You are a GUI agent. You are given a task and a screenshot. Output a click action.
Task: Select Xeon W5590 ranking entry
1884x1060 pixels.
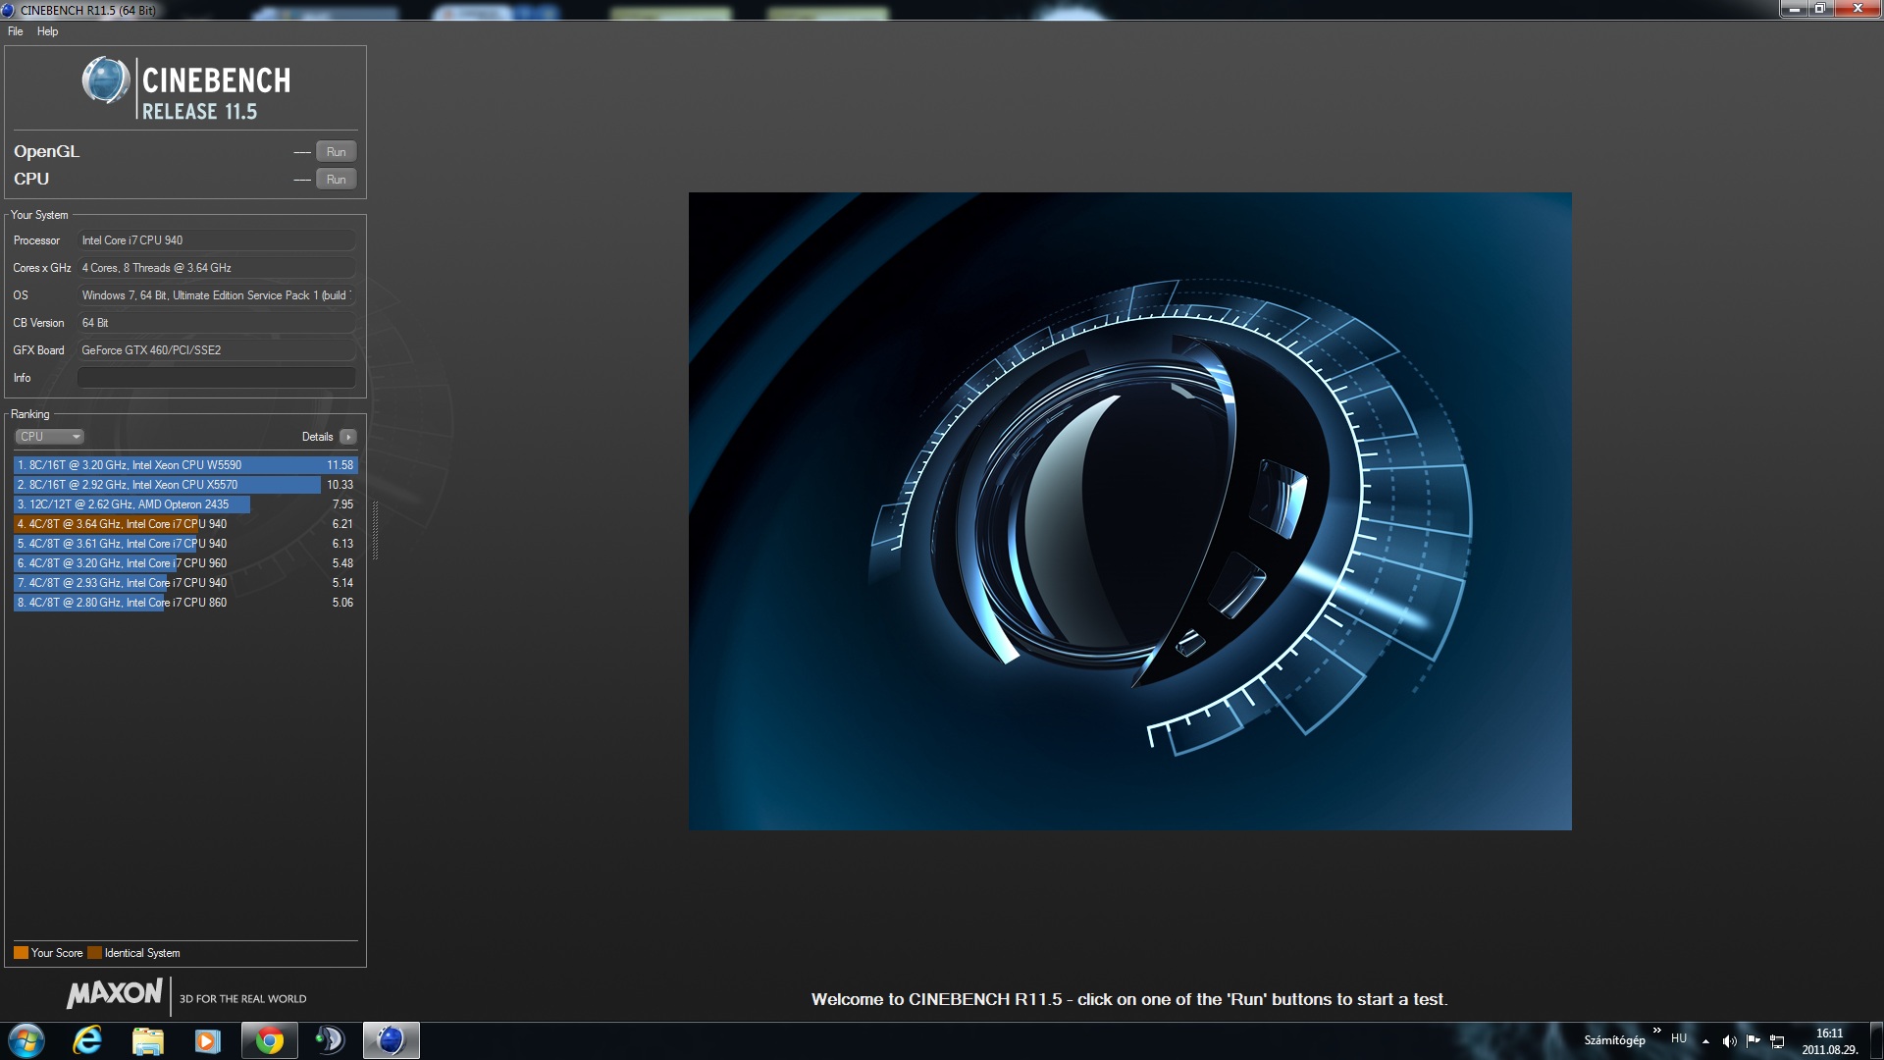(184, 465)
